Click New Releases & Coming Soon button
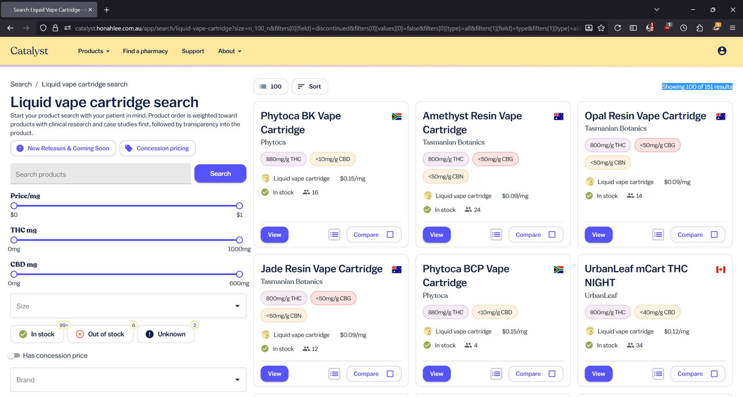This screenshot has height=397, width=743. click(x=63, y=149)
